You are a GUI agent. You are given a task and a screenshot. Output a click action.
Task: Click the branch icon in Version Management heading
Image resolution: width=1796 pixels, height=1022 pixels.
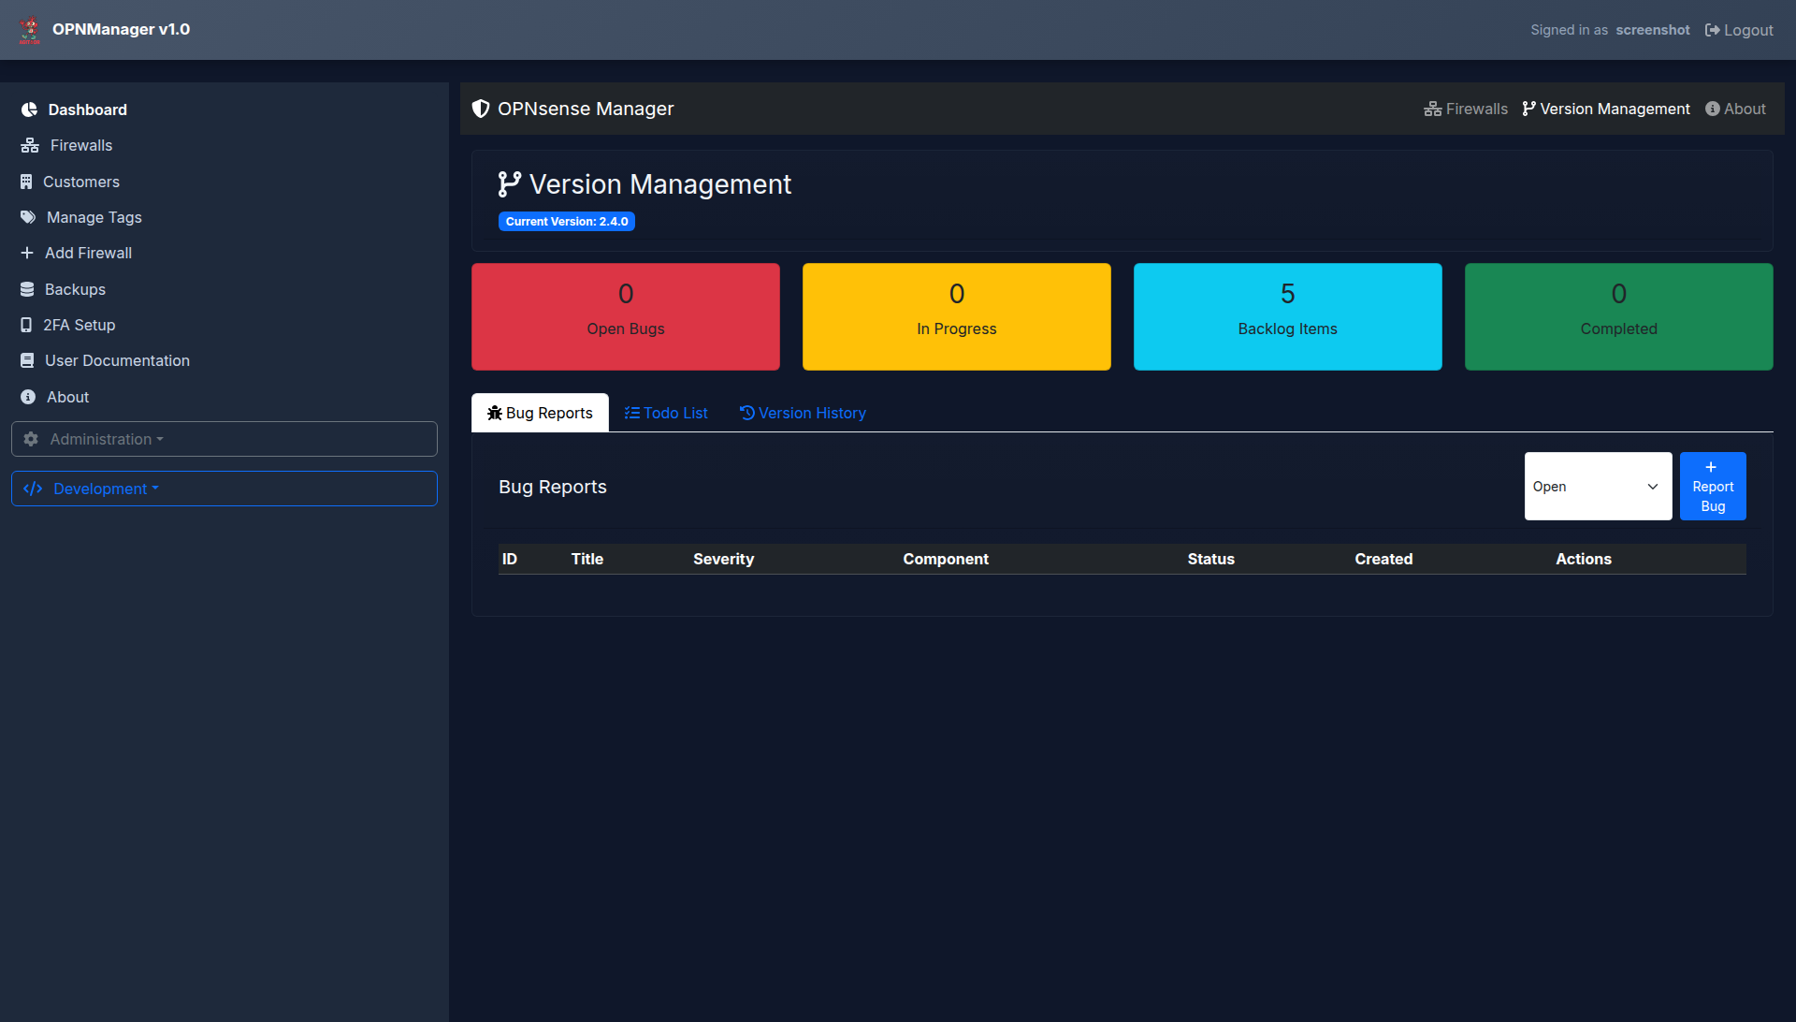(510, 184)
